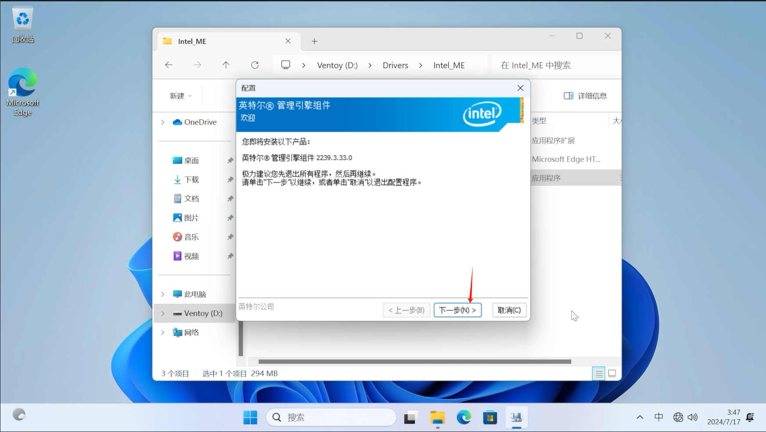Click Cancel (取消) in Intel setup dialog

click(509, 310)
